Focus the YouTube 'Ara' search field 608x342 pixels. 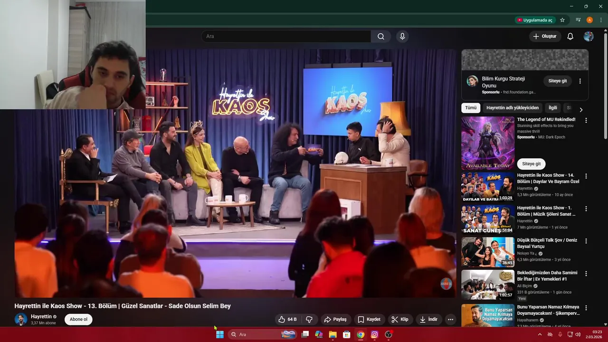[x=286, y=37]
